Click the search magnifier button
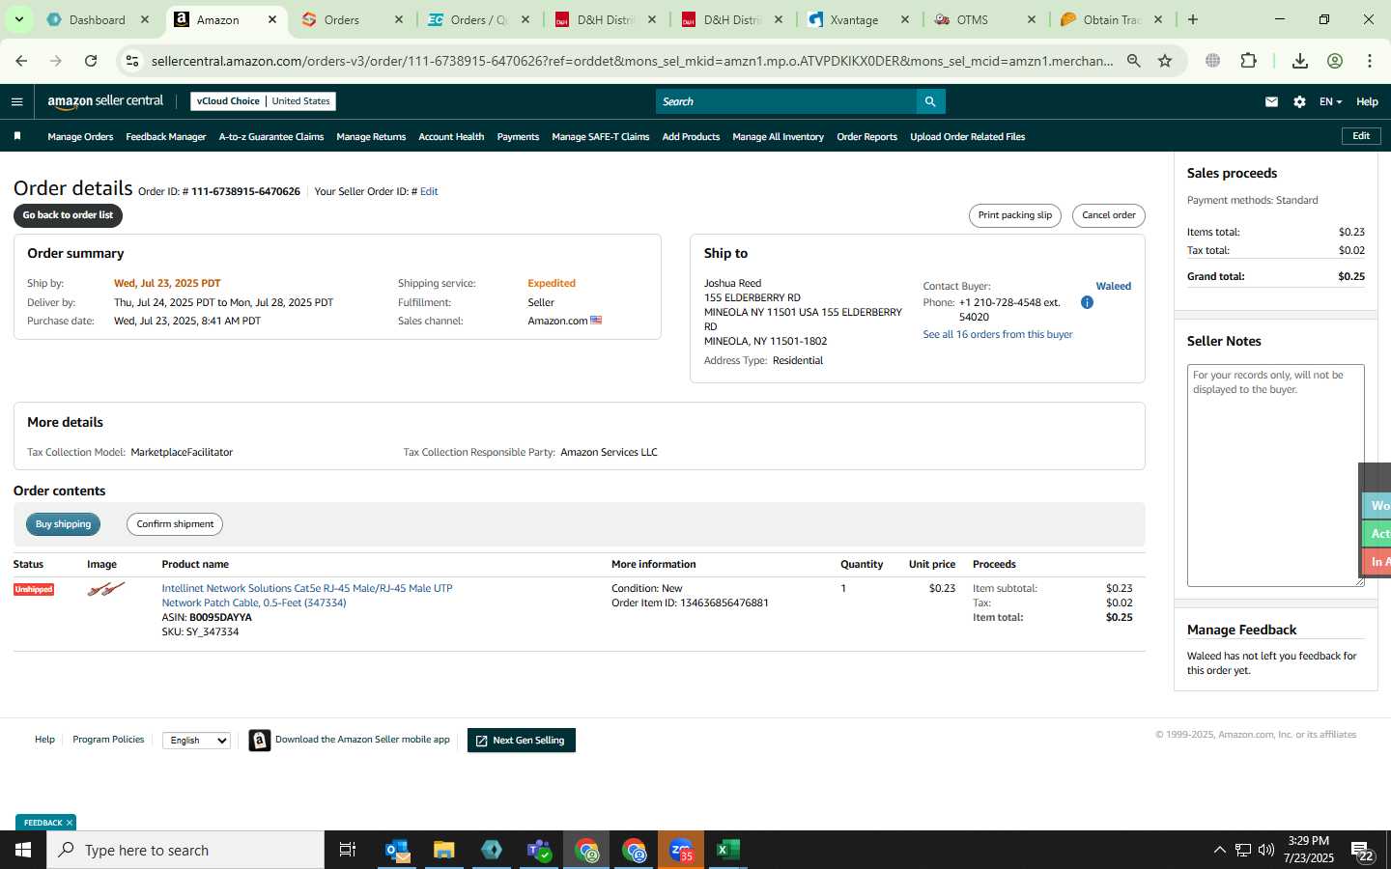This screenshot has width=1391, height=869. (x=930, y=101)
